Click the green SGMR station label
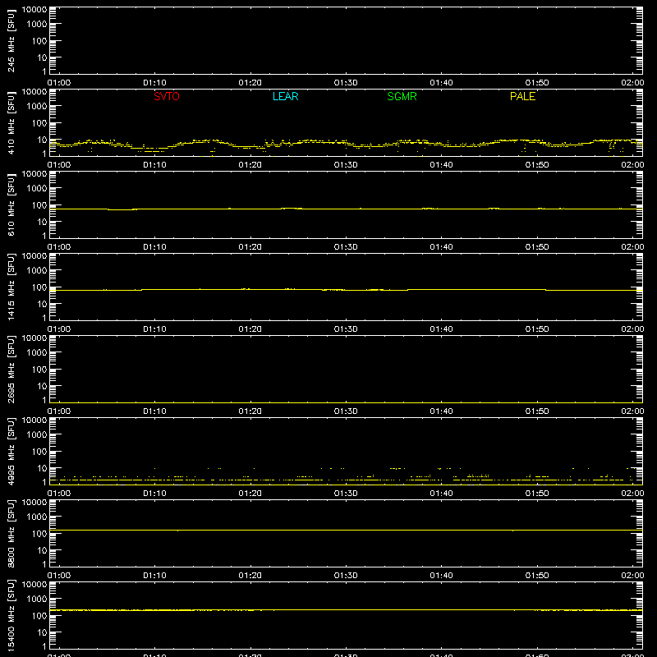 tap(402, 96)
